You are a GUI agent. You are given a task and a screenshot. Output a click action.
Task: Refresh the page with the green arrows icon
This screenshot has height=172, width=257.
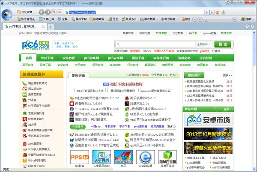(x=54, y=12)
